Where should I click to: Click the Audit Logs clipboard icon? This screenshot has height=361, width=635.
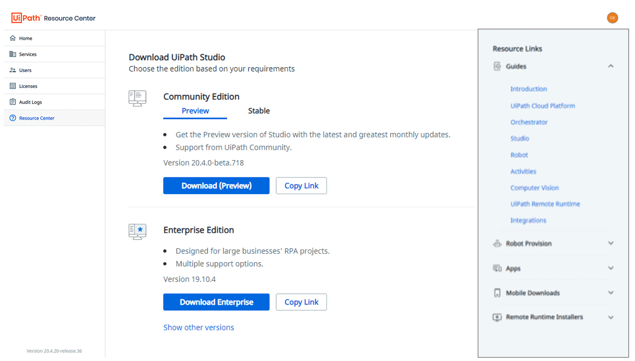(13, 102)
